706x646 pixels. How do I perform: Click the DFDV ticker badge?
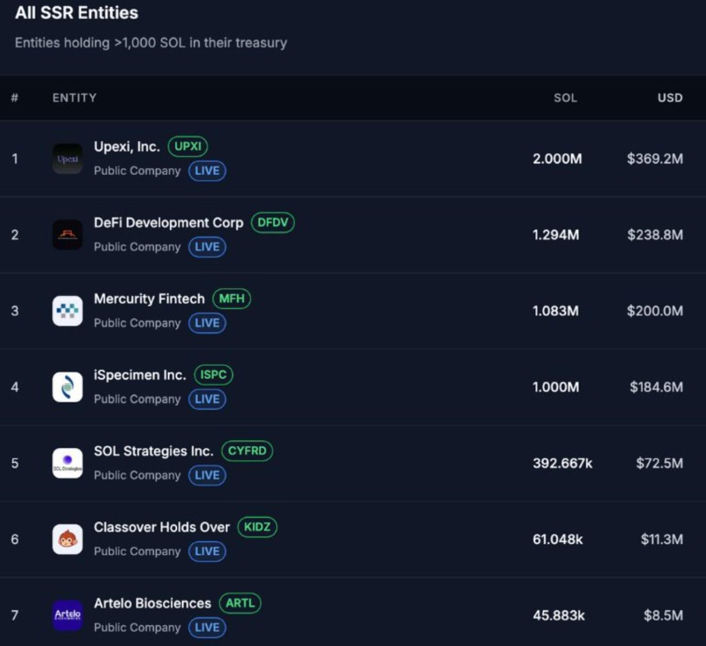coord(273,223)
